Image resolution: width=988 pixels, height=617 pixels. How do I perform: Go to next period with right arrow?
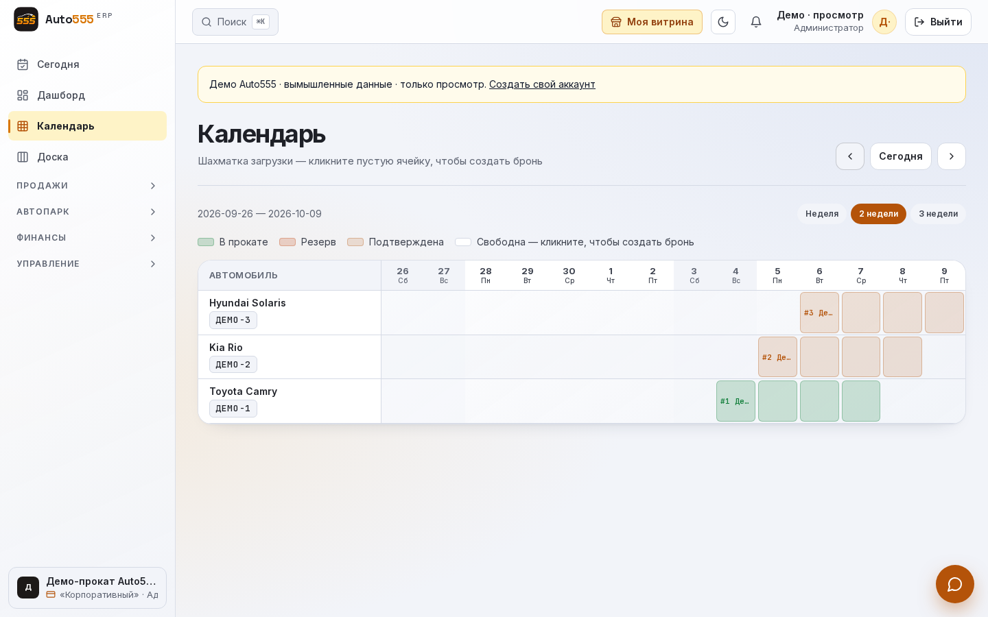pyautogui.click(x=952, y=156)
